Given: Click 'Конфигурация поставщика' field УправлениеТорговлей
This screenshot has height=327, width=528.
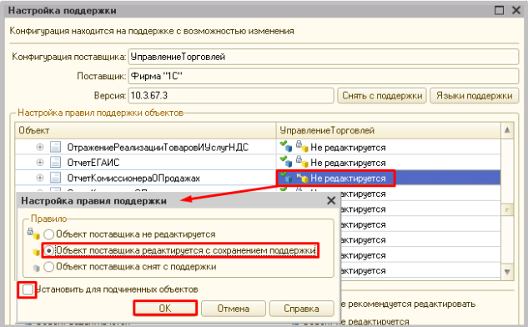Looking at the screenshot, I should click(324, 57).
